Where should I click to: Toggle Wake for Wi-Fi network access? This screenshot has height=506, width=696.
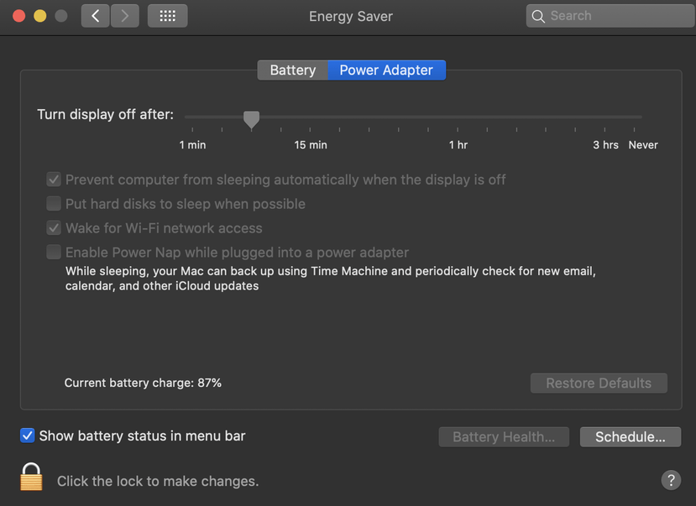point(54,228)
